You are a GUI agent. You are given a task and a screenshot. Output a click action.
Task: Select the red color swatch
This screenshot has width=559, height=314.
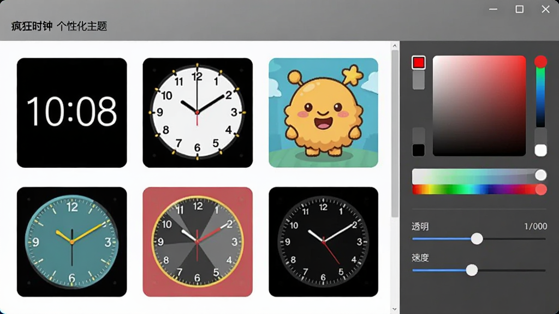[x=419, y=62]
